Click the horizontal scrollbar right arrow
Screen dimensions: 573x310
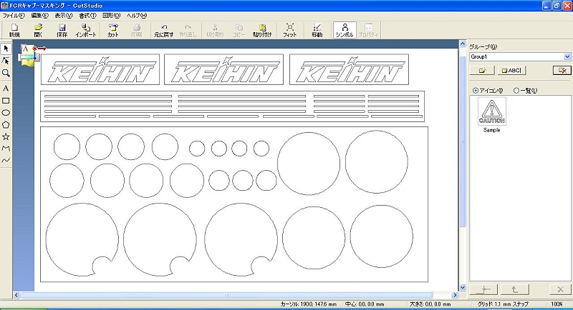455,295
